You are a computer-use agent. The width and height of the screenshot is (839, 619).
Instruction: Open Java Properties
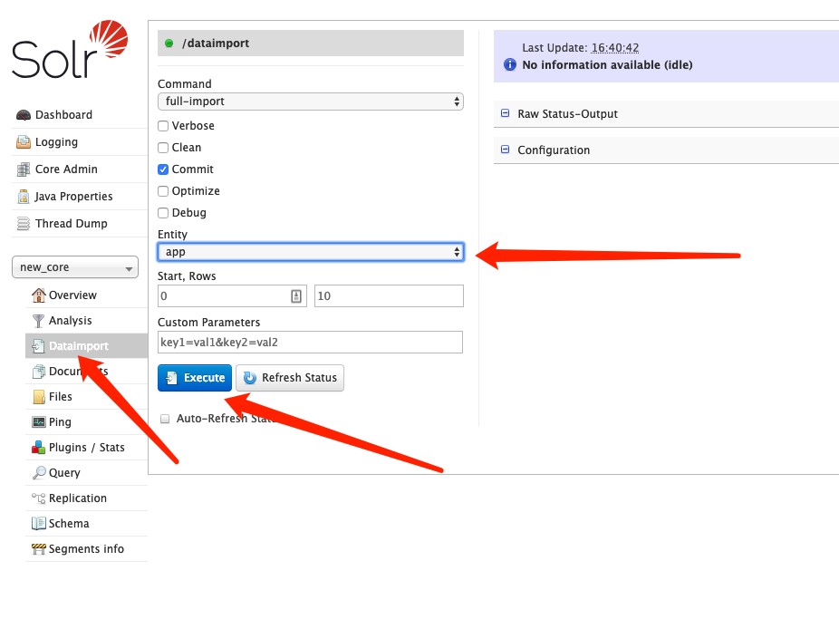click(x=73, y=197)
